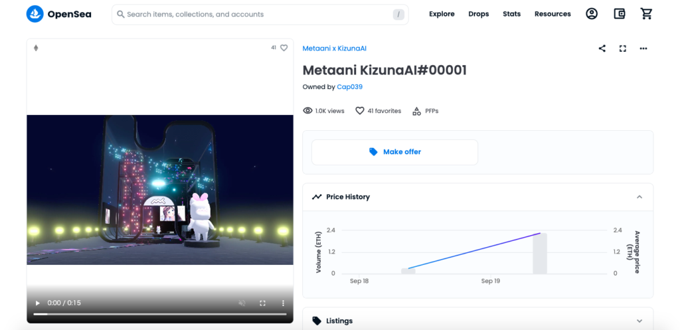Image resolution: width=680 pixels, height=330 pixels.
Task: Open the Explore menu
Action: [x=442, y=14]
